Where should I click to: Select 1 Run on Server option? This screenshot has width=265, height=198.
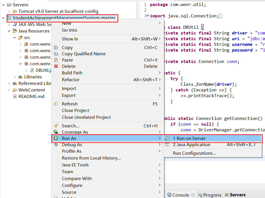click(213, 138)
